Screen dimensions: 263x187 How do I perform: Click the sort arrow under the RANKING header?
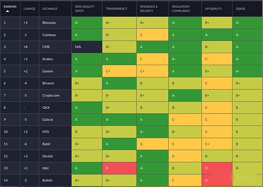[7, 11]
